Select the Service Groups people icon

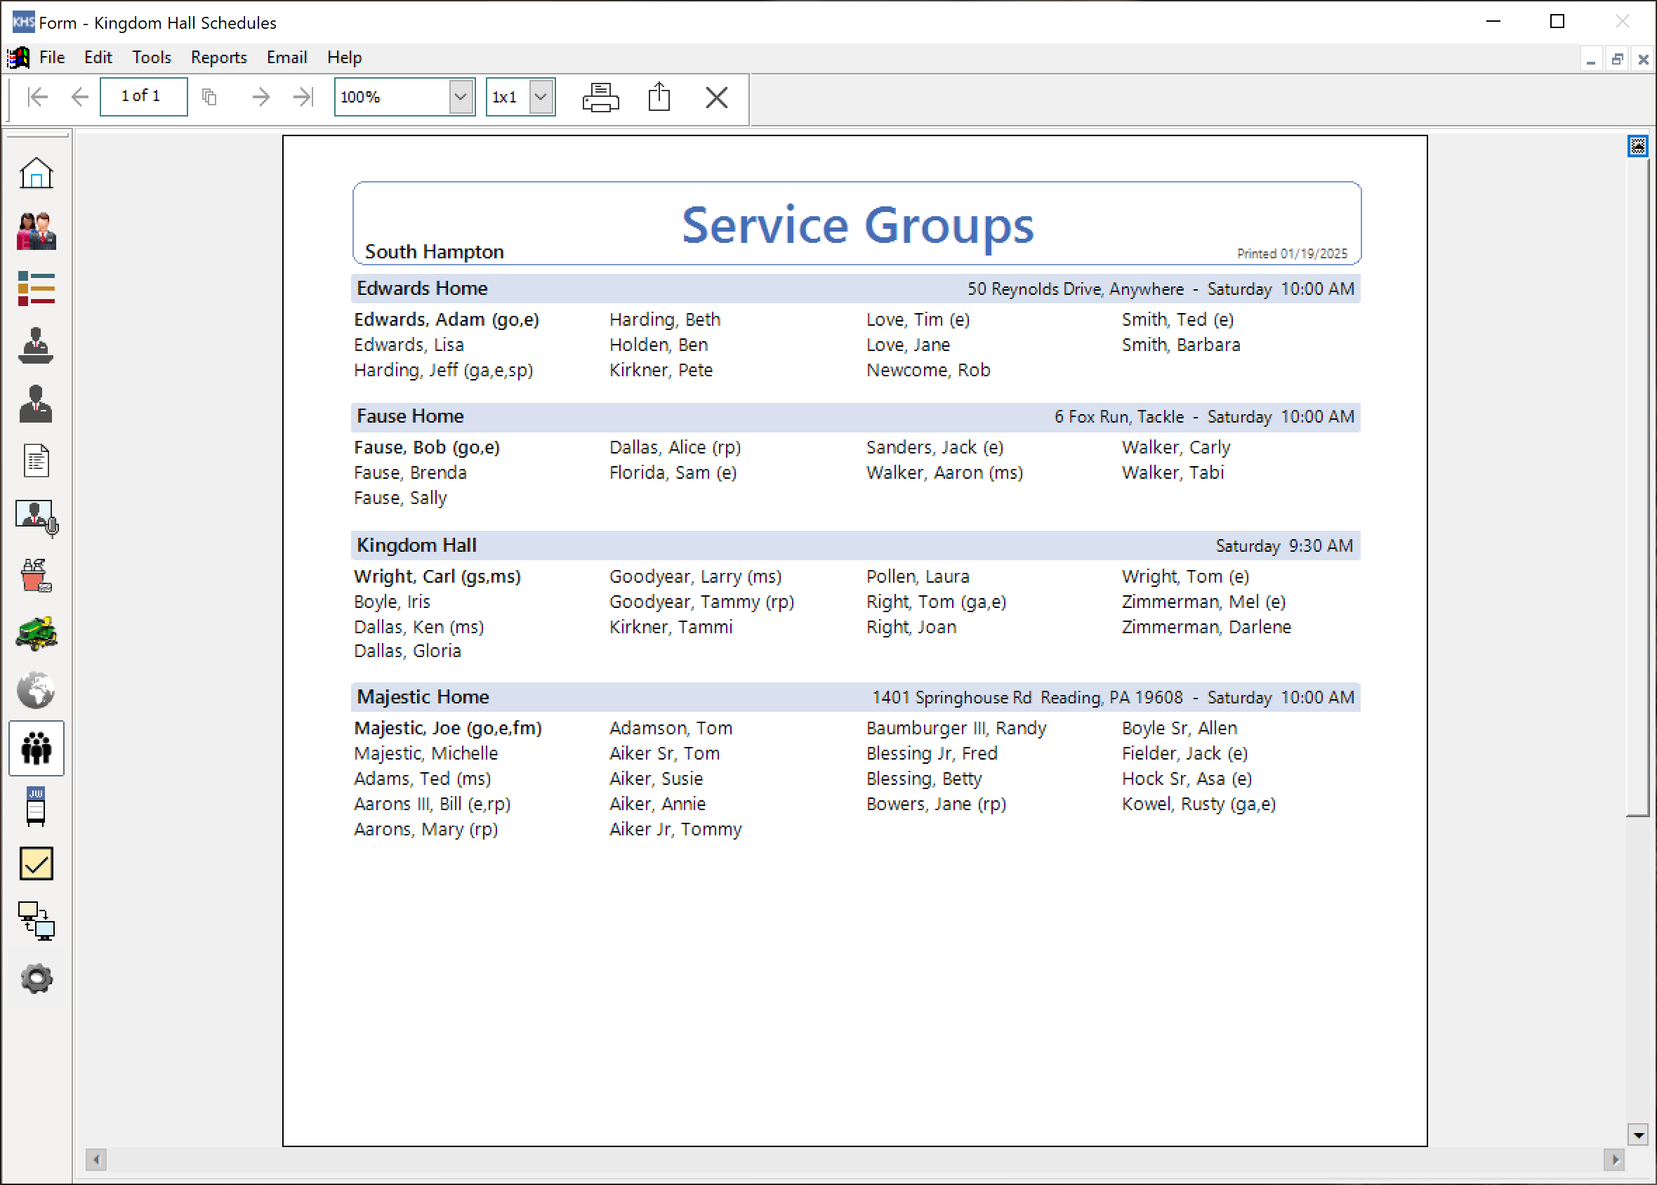coord(37,748)
